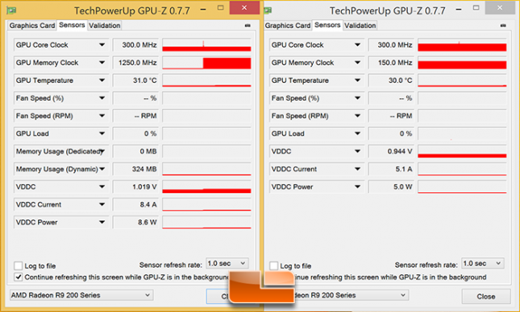
Task: Expand GPU Core Clock dropdown in right window
Action: (x=357, y=45)
